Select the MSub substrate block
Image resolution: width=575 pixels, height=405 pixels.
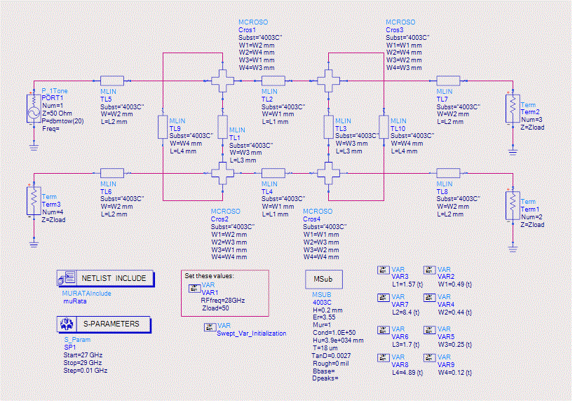coord(323,279)
